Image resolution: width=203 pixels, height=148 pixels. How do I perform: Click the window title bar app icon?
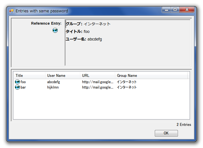[11, 11]
